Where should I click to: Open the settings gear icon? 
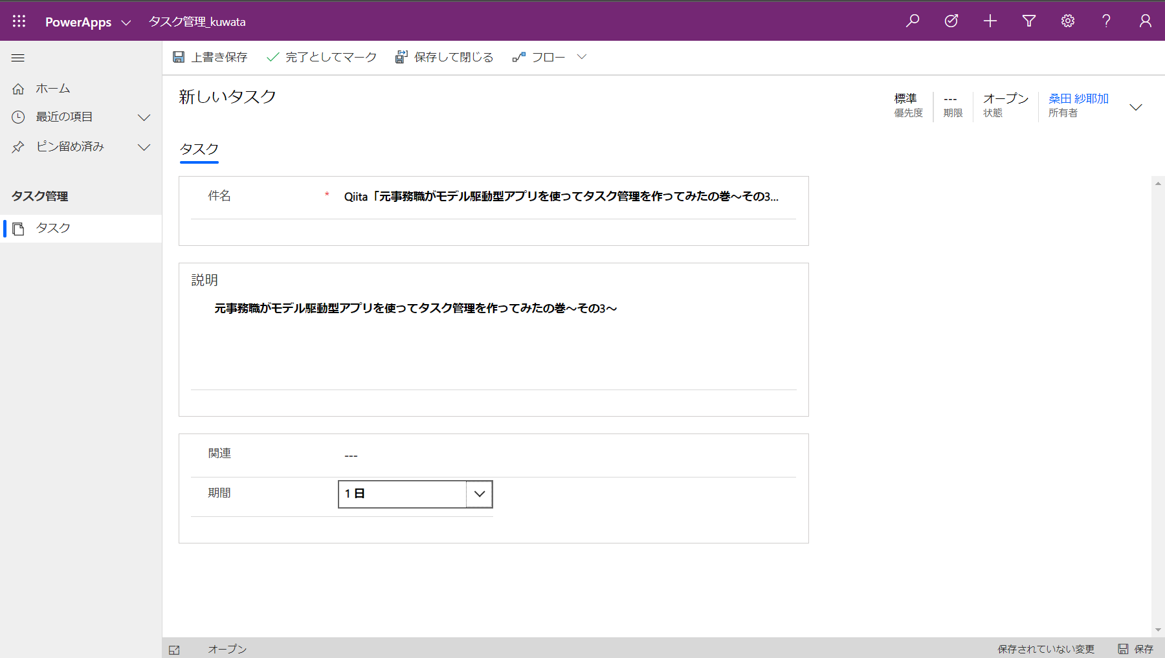(1068, 21)
